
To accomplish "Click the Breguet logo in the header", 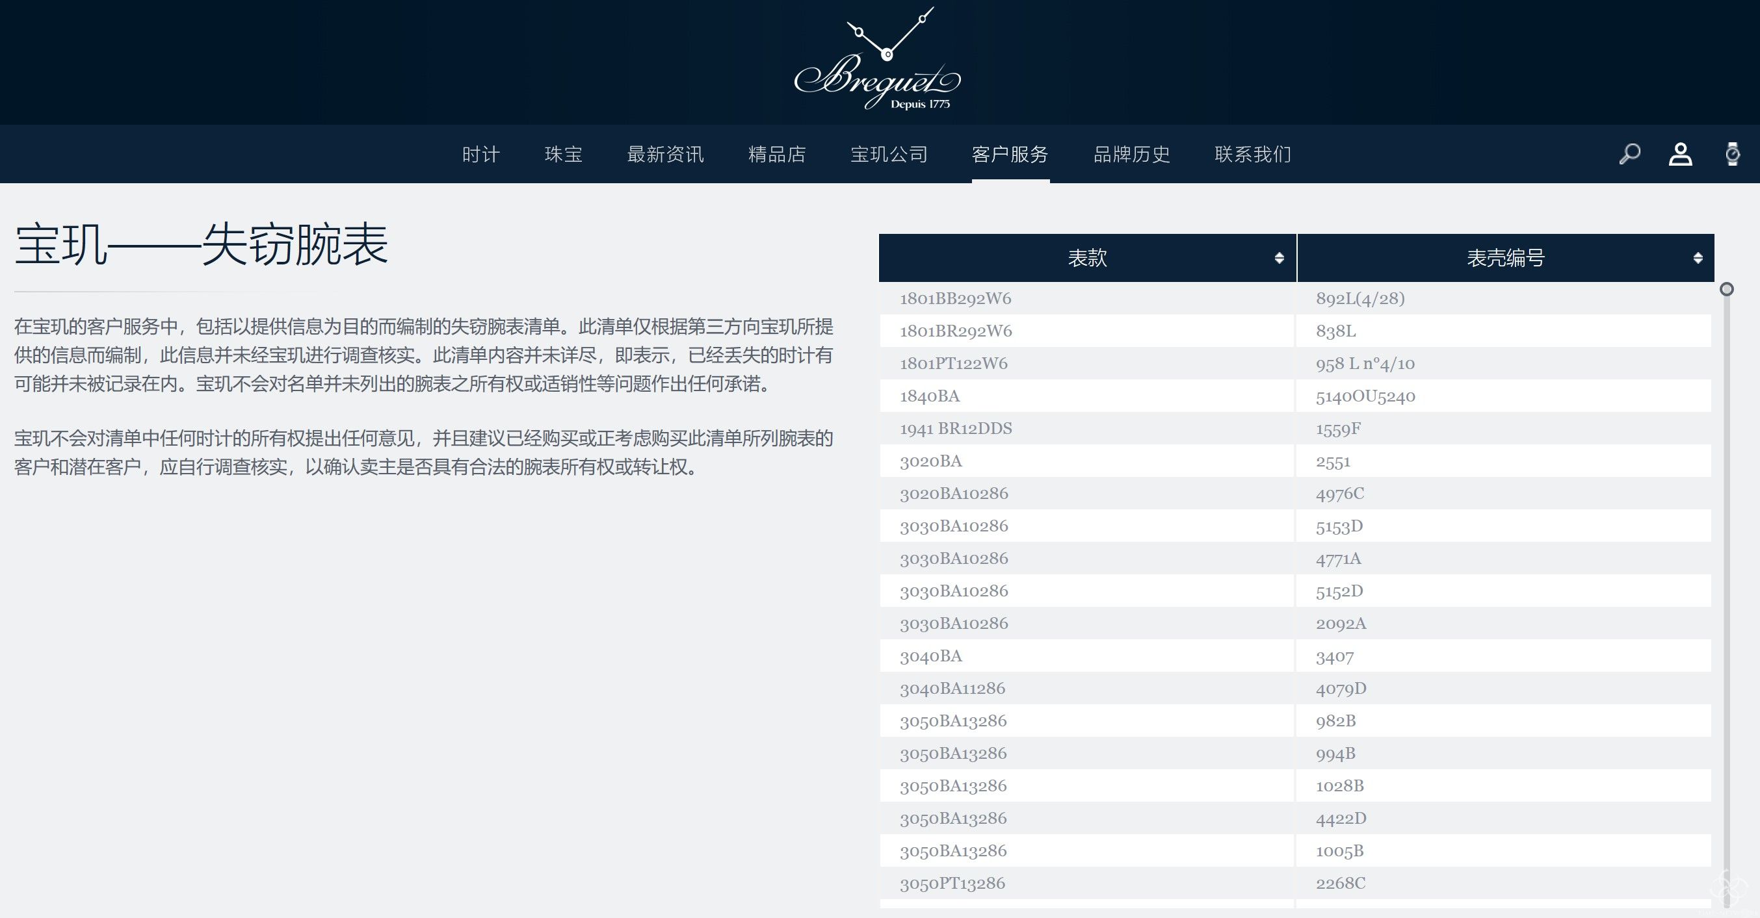I will coord(878,58).
